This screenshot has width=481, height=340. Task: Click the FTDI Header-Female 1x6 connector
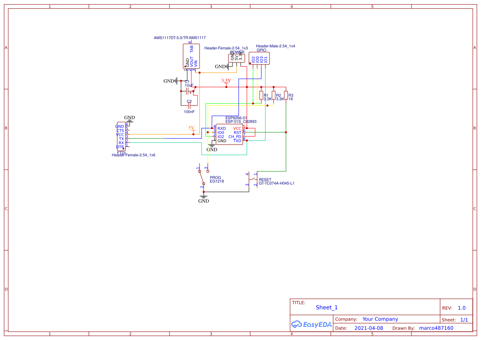121,136
